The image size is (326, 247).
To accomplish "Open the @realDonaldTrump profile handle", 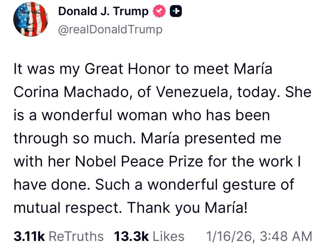I will tap(110, 29).
